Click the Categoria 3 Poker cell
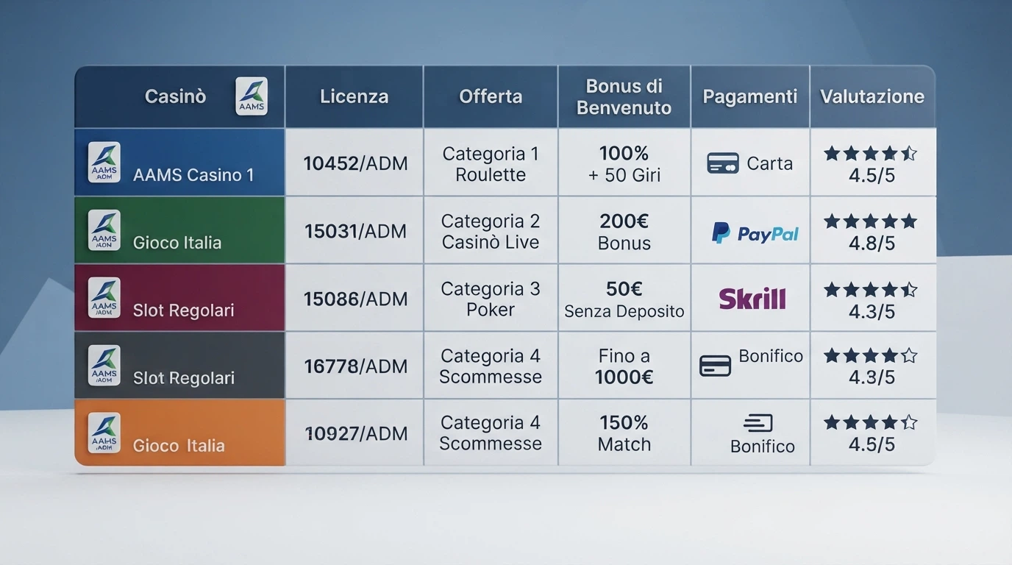 click(x=491, y=299)
